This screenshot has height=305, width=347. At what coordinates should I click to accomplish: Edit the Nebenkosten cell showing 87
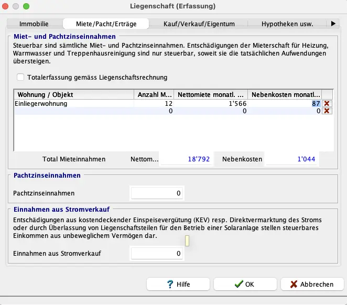point(284,104)
